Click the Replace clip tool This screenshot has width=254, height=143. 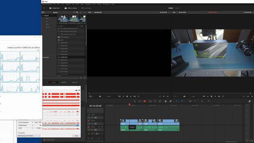point(160,101)
